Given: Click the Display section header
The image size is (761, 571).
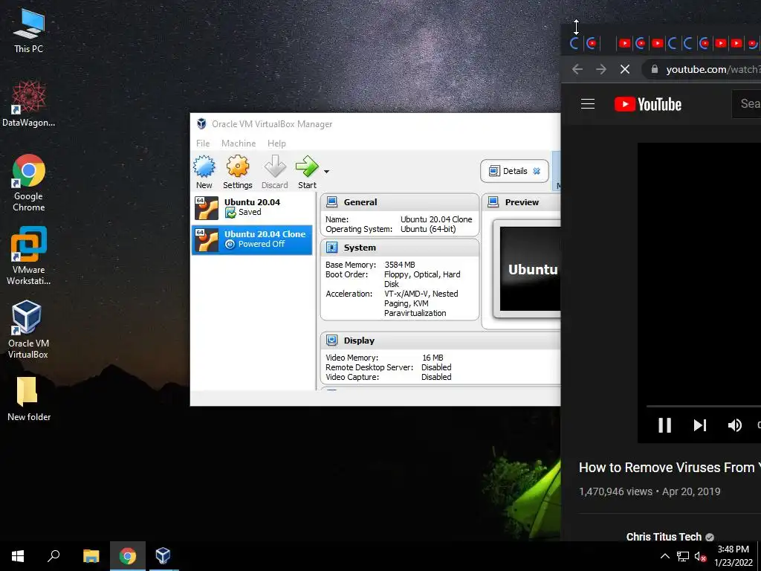Looking at the screenshot, I should tap(440, 341).
